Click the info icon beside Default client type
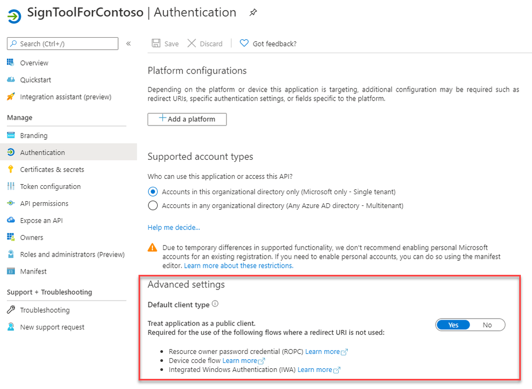532x389 pixels. [215, 304]
